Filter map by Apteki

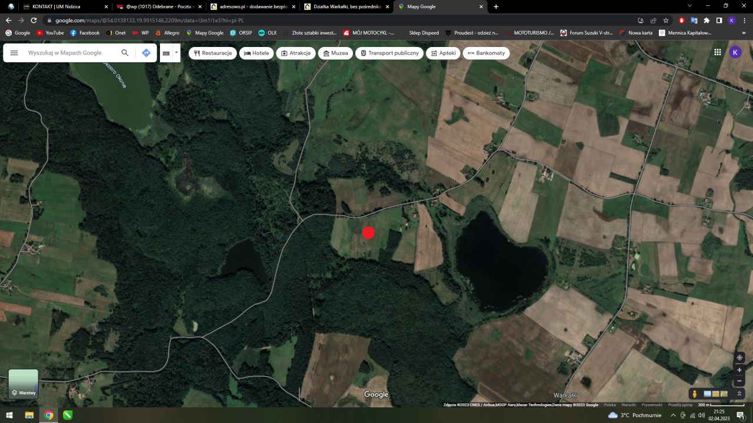point(444,53)
